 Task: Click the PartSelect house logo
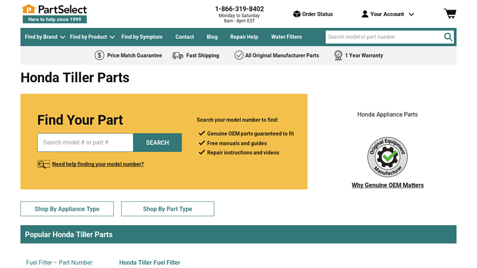[28, 9]
